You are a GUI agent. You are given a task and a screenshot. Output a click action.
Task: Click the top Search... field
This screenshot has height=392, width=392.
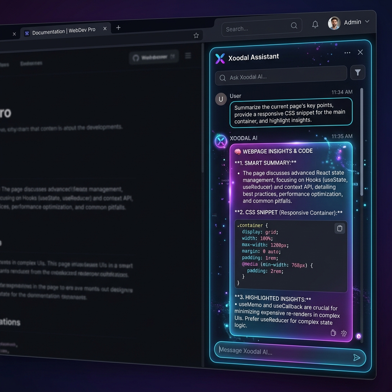[x=261, y=28]
